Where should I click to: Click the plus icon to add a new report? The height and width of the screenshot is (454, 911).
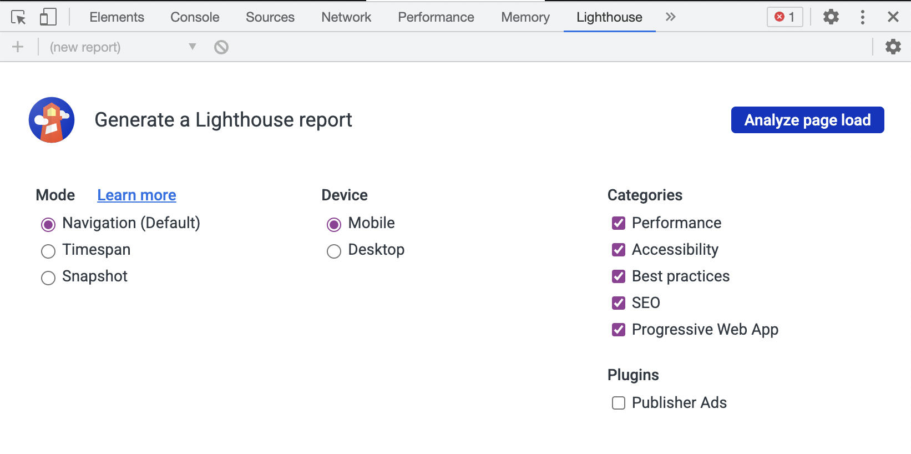click(x=18, y=47)
